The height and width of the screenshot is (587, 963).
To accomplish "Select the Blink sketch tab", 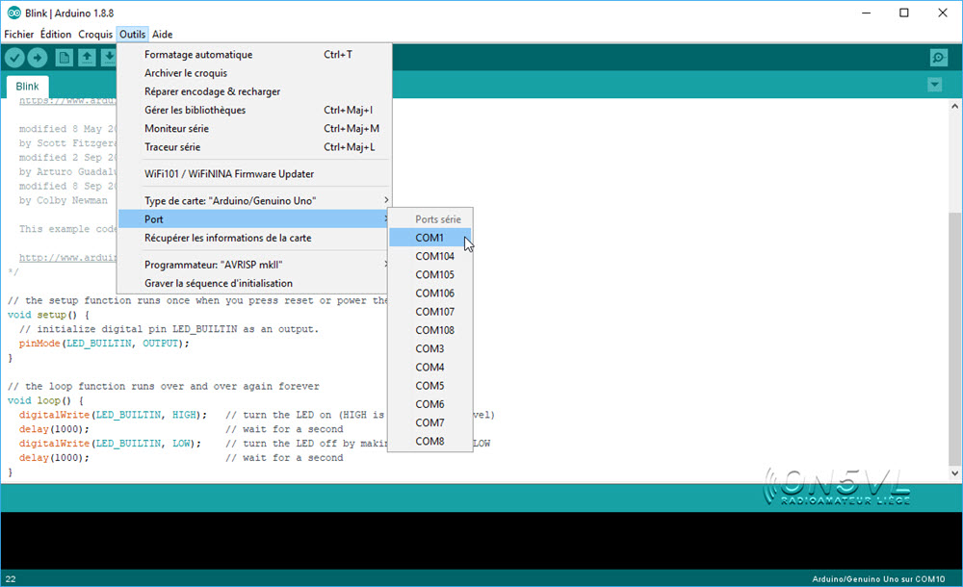I will point(27,87).
